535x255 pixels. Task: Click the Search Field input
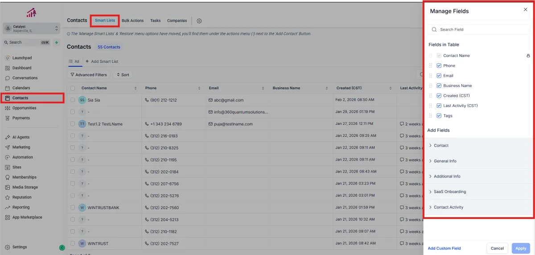[x=479, y=29]
